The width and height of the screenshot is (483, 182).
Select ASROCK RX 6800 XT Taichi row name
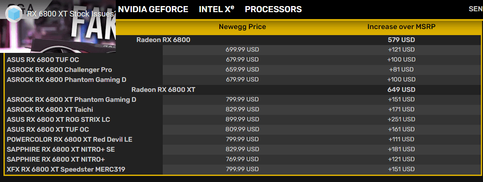click(50, 110)
